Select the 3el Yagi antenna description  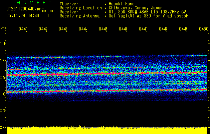tap(148, 16)
